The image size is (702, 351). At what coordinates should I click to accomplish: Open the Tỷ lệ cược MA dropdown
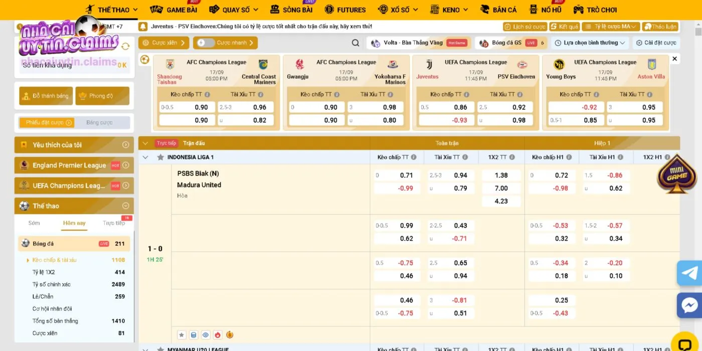611,27
